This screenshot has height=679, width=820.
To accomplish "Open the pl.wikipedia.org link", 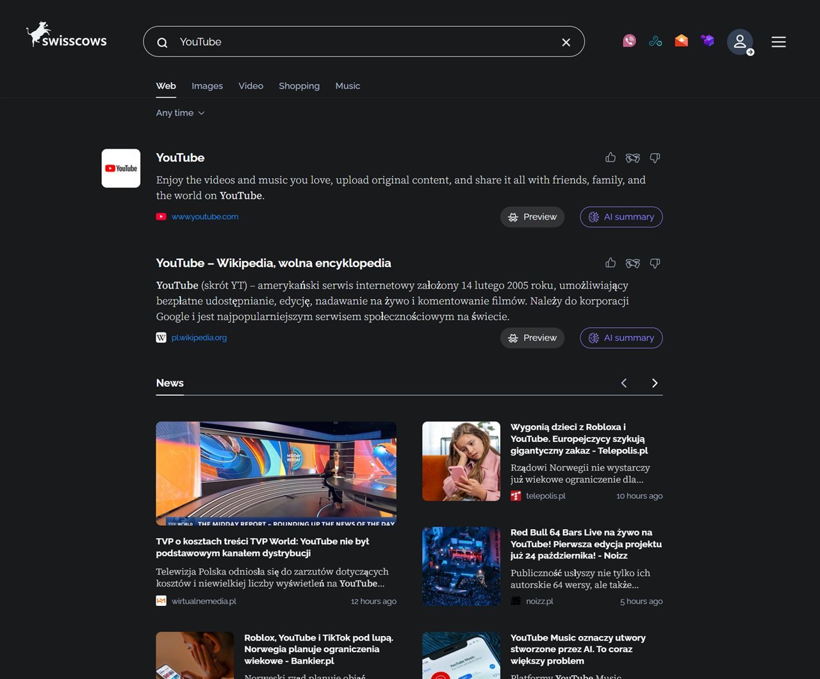I will click(199, 338).
